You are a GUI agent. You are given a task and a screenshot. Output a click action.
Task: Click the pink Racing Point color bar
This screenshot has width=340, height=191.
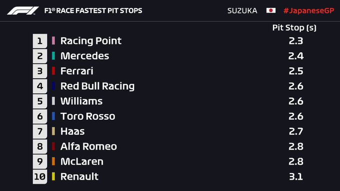tap(53, 41)
